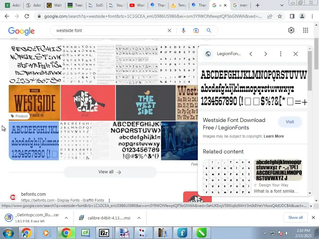
Task: Open new tab with plus button
Action: (x=258, y=5)
